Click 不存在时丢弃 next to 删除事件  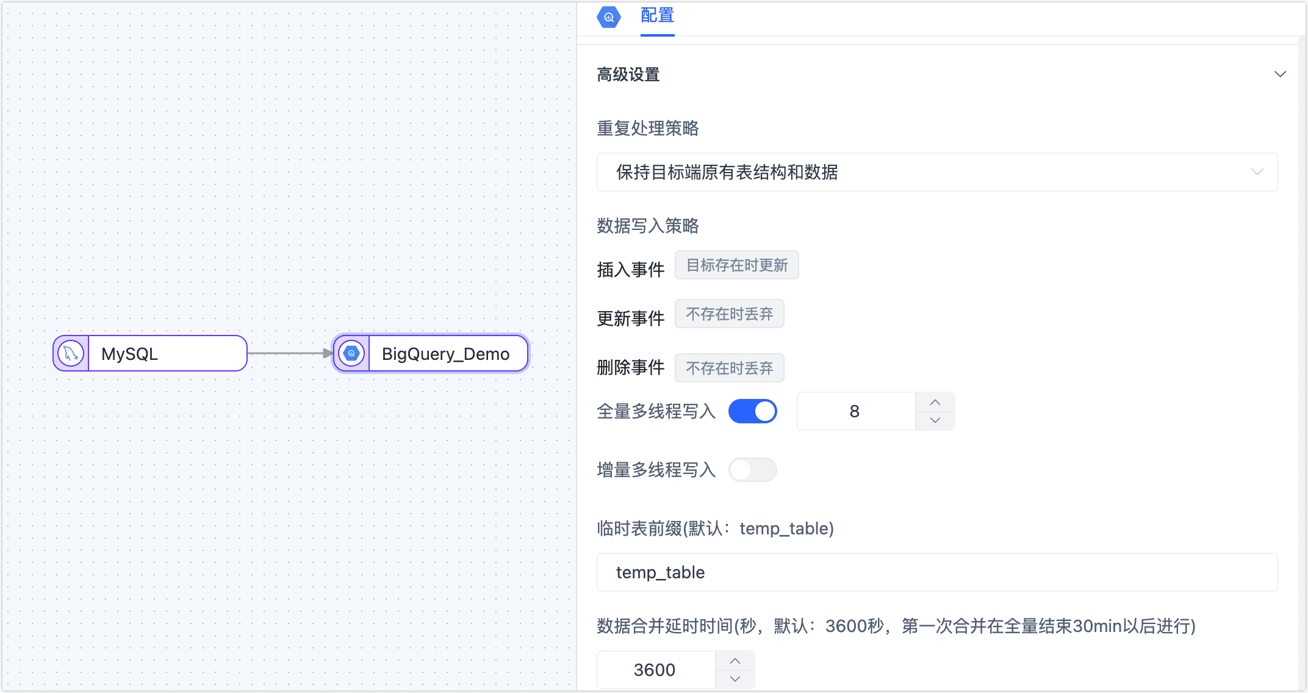[729, 367]
